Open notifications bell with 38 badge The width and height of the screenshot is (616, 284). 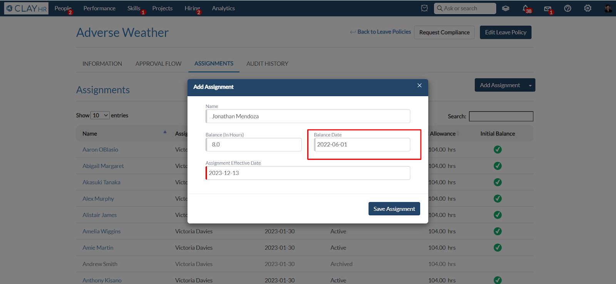click(526, 8)
